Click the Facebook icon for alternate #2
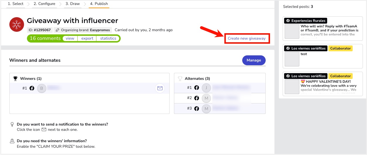Image resolution: width=367 pixels, height=155 pixels. point(197,98)
